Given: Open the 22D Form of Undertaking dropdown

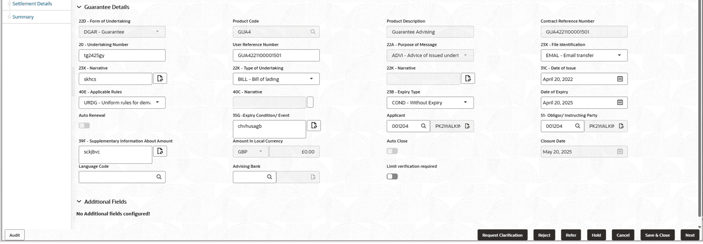Looking at the screenshot, I should [x=122, y=32].
